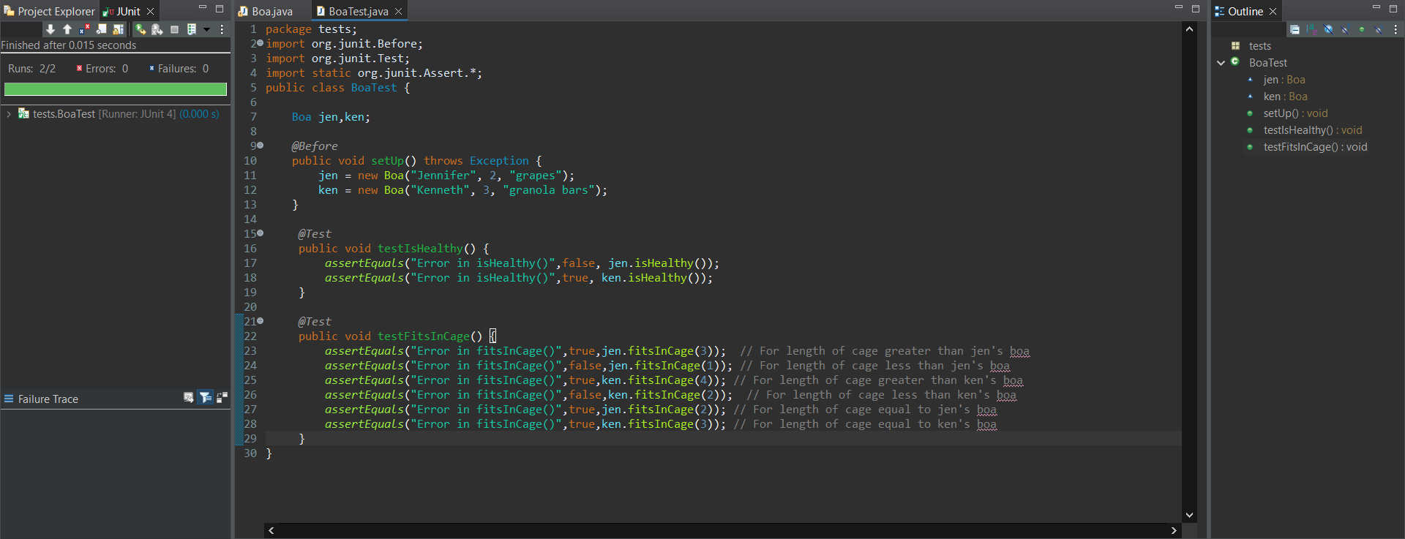Toggle Sort alphabetically in Outline toolbar
The width and height of the screenshot is (1405, 539).
tap(1311, 29)
